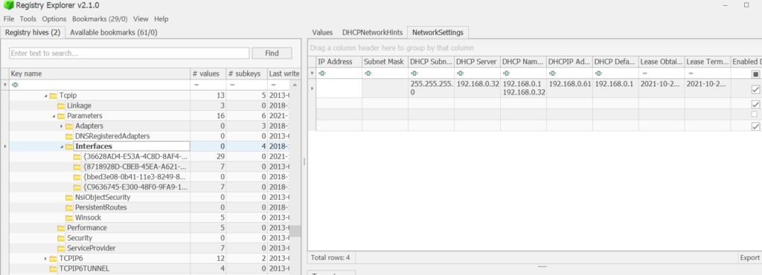This screenshot has width=762, height=275.
Task: Select the TCPIP6 folder icon
Action: point(53,259)
